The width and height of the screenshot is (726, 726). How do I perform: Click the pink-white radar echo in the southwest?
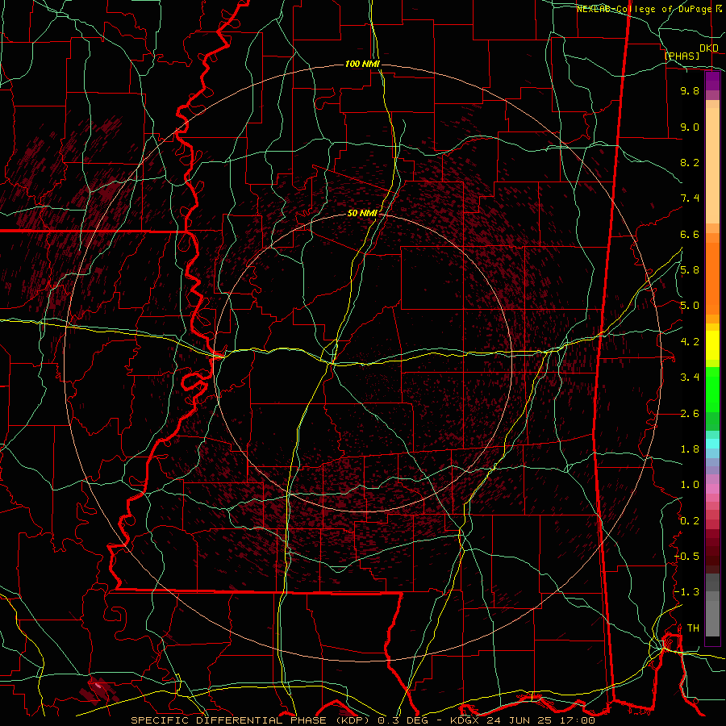[98, 685]
